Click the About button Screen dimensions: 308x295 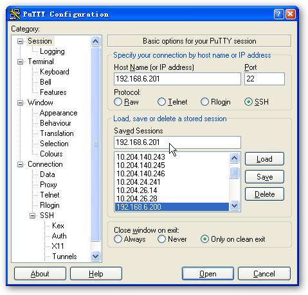pos(40,274)
